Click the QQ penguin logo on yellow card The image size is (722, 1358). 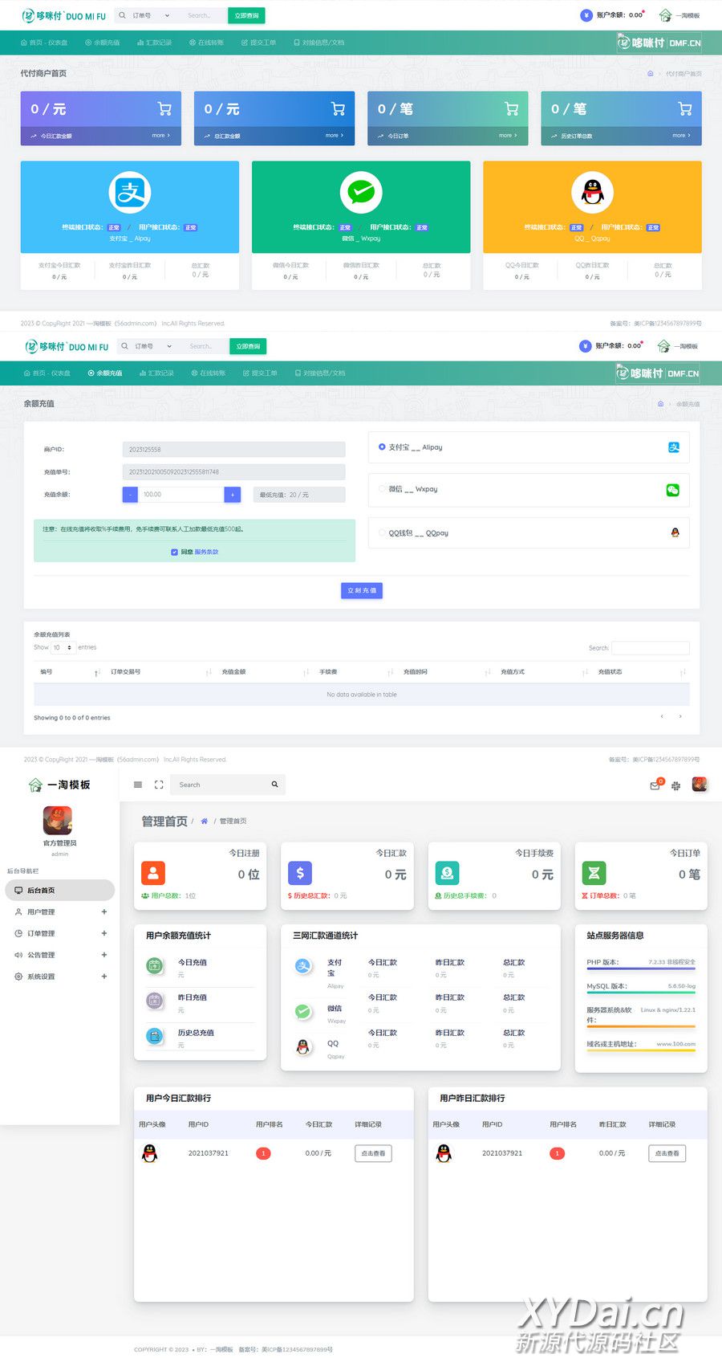point(592,193)
